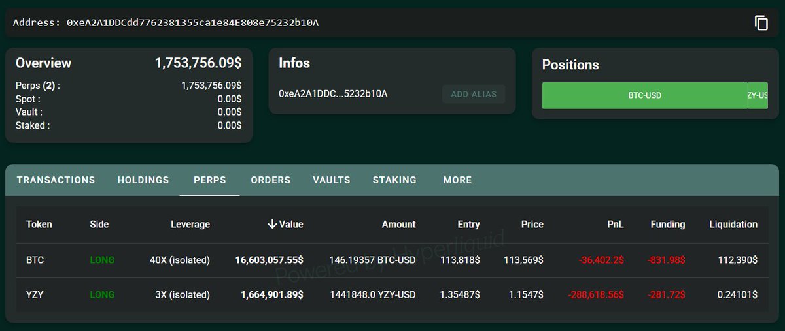The width and height of the screenshot is (785, 331).
Task: Select the small ZY-USD position segment
Action: click(x=758, y=95)
